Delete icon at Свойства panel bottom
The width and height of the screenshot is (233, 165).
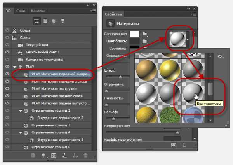[x=184, y=145]
